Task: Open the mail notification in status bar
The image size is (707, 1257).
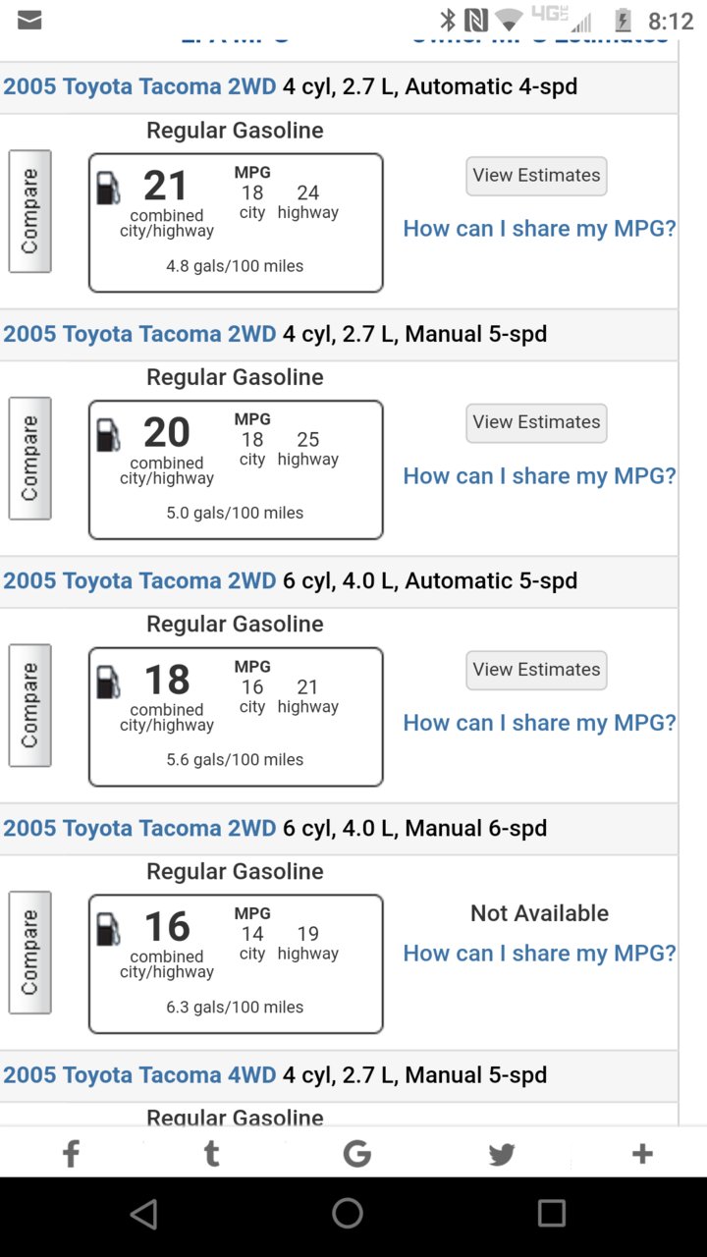Action: coord(29,20)
